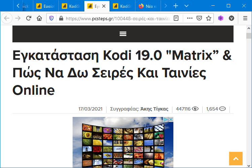This screenshot has height=168, width=252.
Task: Close the active Εγκ tab
Action: [104, 6]
